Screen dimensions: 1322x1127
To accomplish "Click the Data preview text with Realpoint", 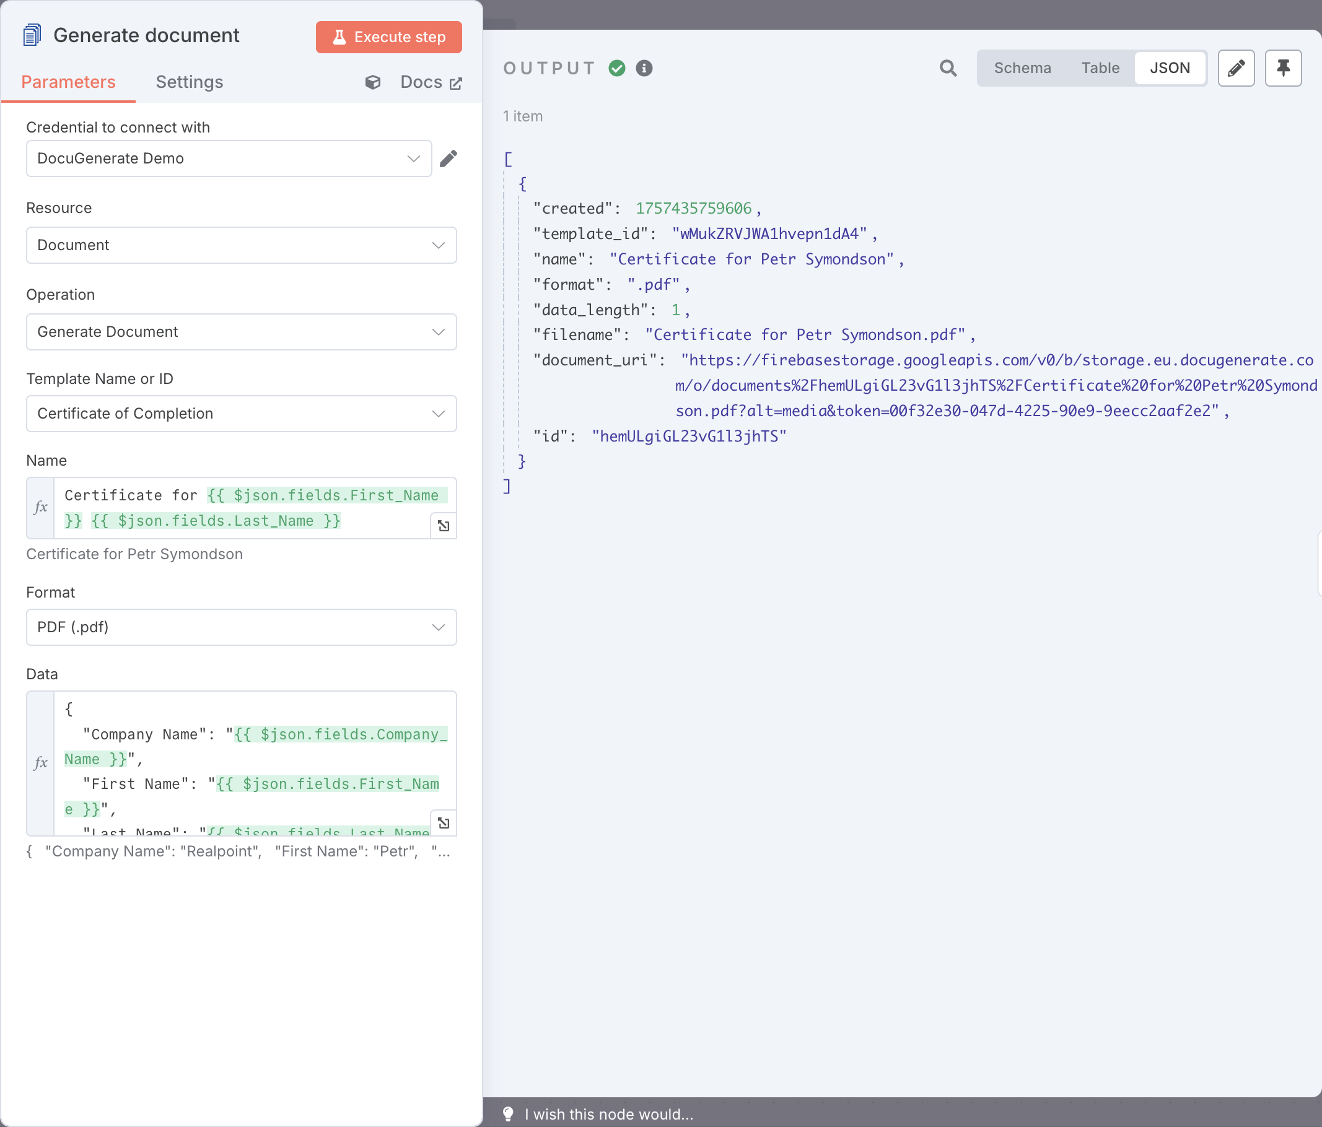I will pyautogui.click(x=239, y=851).
